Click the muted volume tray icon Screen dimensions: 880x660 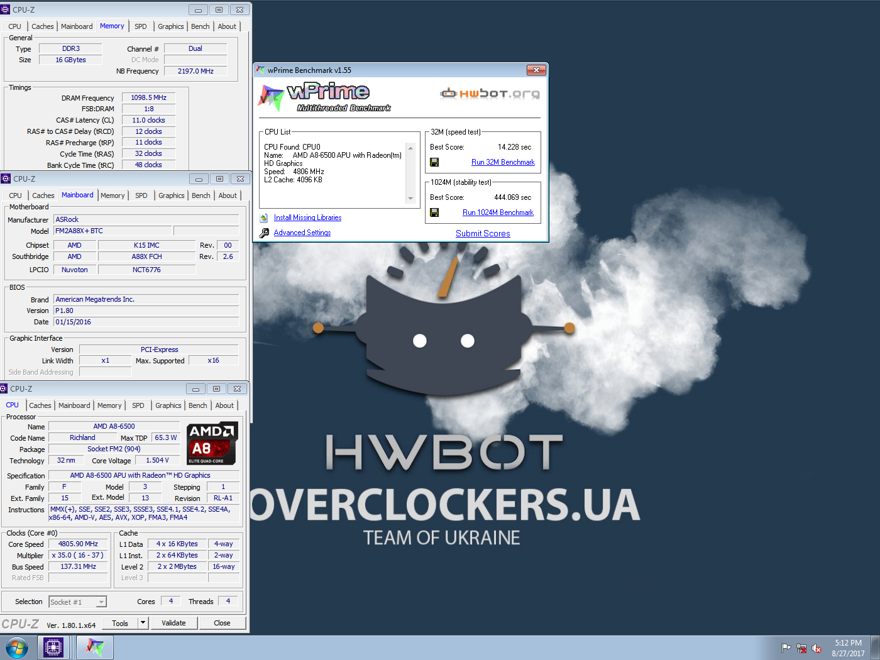817,648
